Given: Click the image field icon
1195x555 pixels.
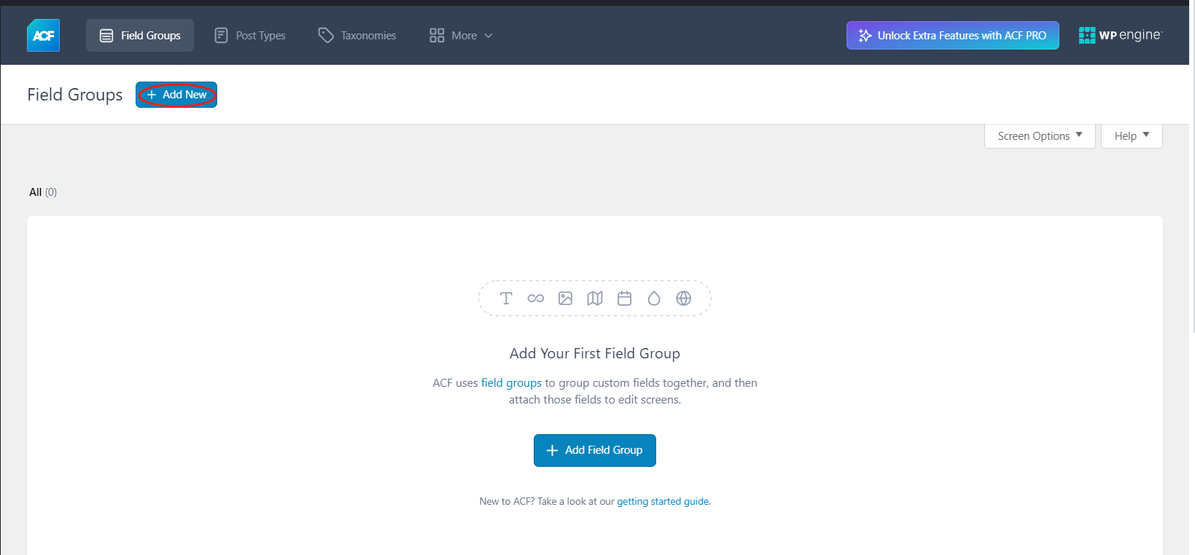Looking at the screenshot, I should click(565, 298).
